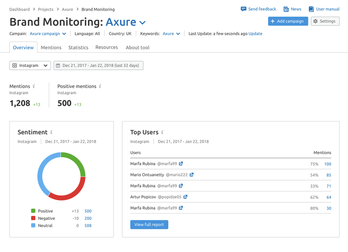Click the username @mario222
The height and width of the screenshot is (252, 348).
click(x=177, y=174)
